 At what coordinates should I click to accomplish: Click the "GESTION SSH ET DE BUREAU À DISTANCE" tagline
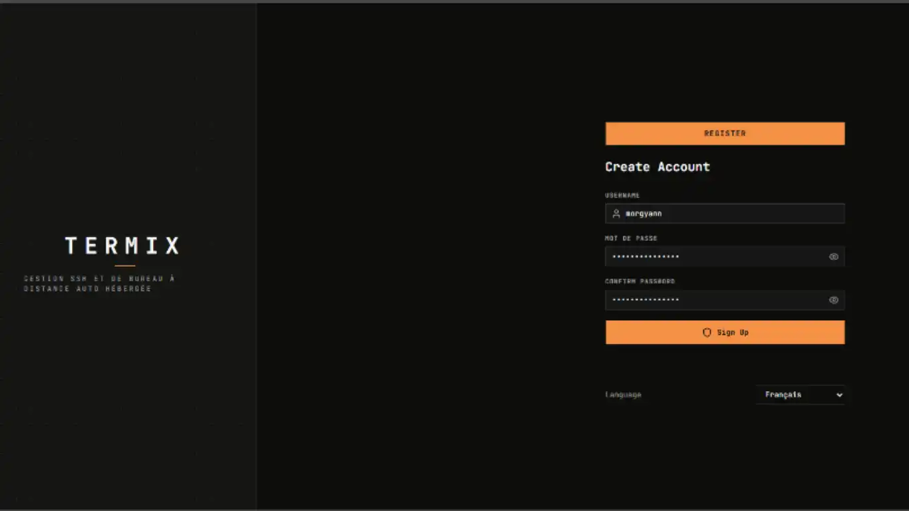click(x=99, y=283)
